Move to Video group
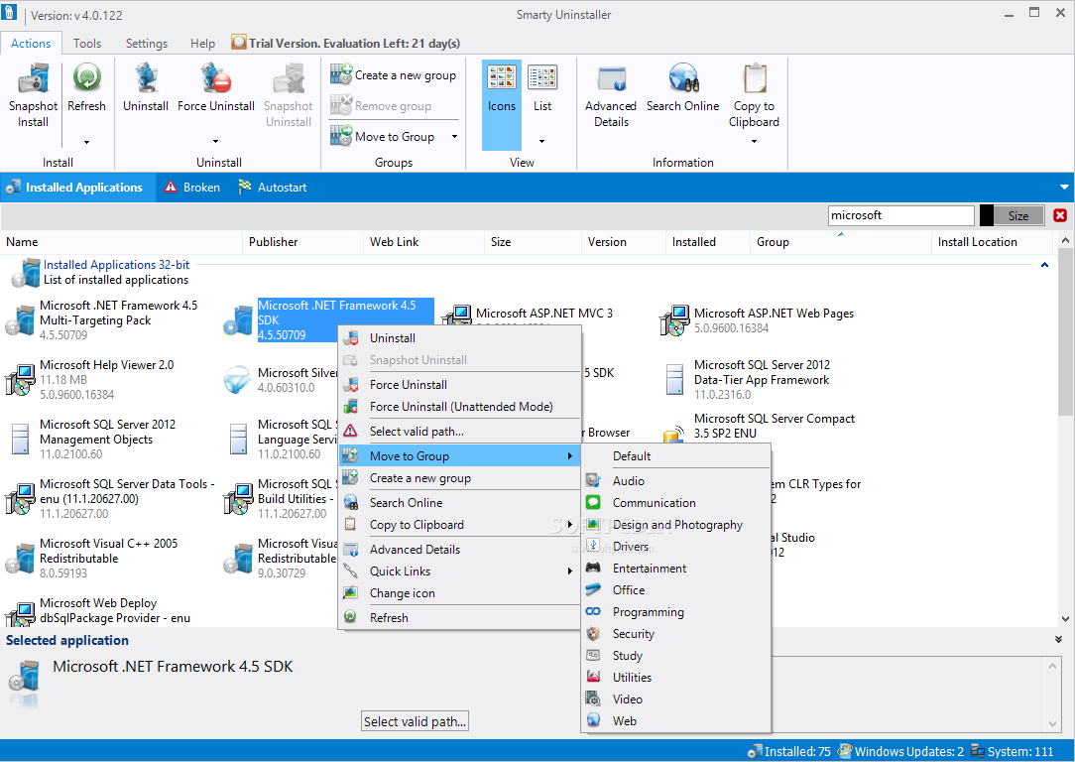Screen dimensions: 1075x762 tap(676, 698)
